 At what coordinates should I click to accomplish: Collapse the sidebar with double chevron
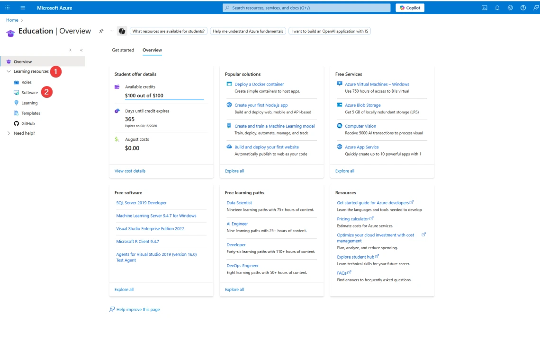tap(81, 50)
